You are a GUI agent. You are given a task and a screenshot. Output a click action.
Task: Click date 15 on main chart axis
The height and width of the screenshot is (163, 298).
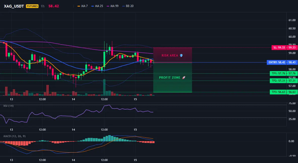[x=135, y=99]
